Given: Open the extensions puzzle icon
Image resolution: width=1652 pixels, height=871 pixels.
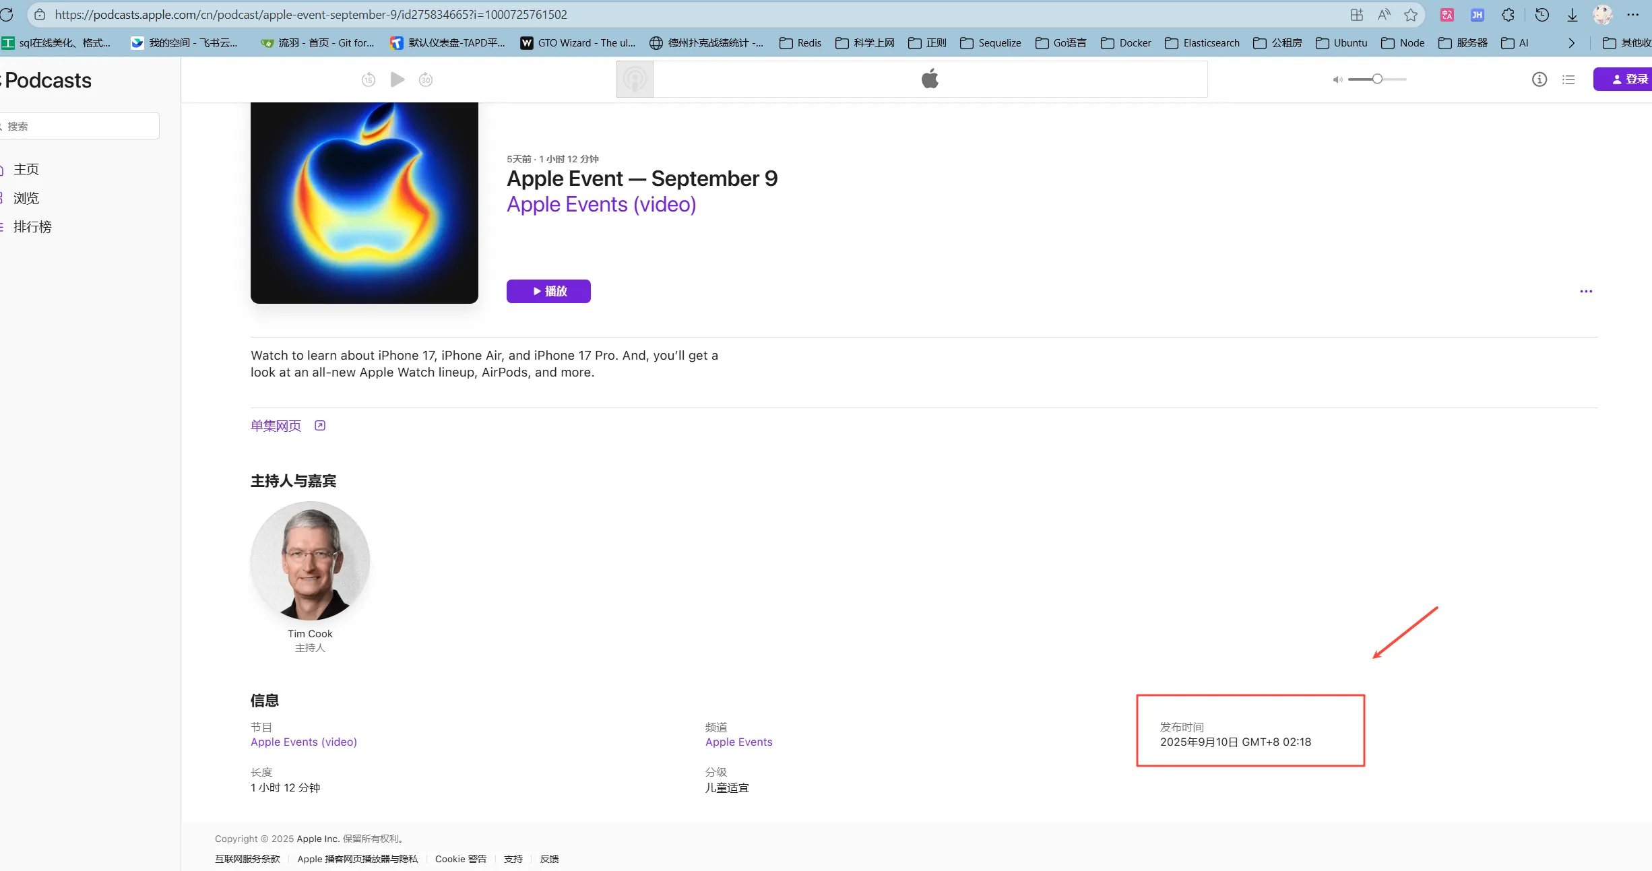Looking at the screenshot, I should [x=1508, y=15].
